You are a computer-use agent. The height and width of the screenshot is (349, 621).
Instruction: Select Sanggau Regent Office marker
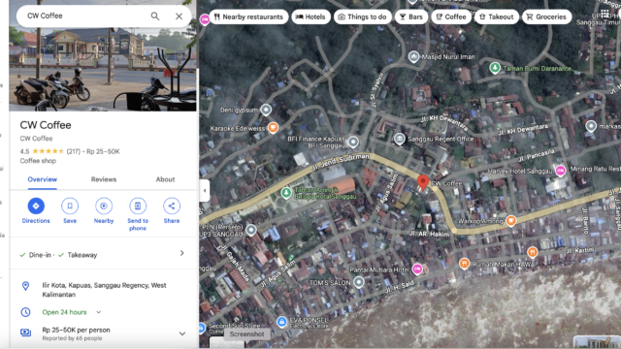coord(399,139)
